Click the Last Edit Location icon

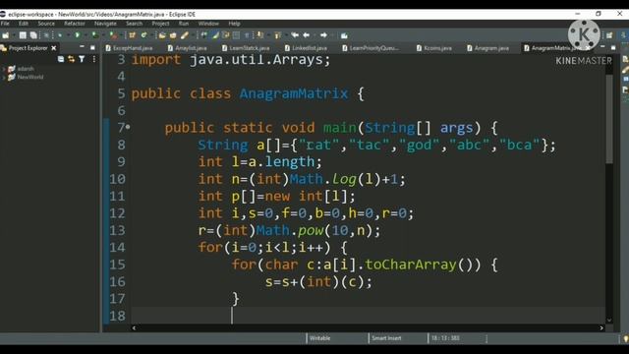[x=295, y=35]
